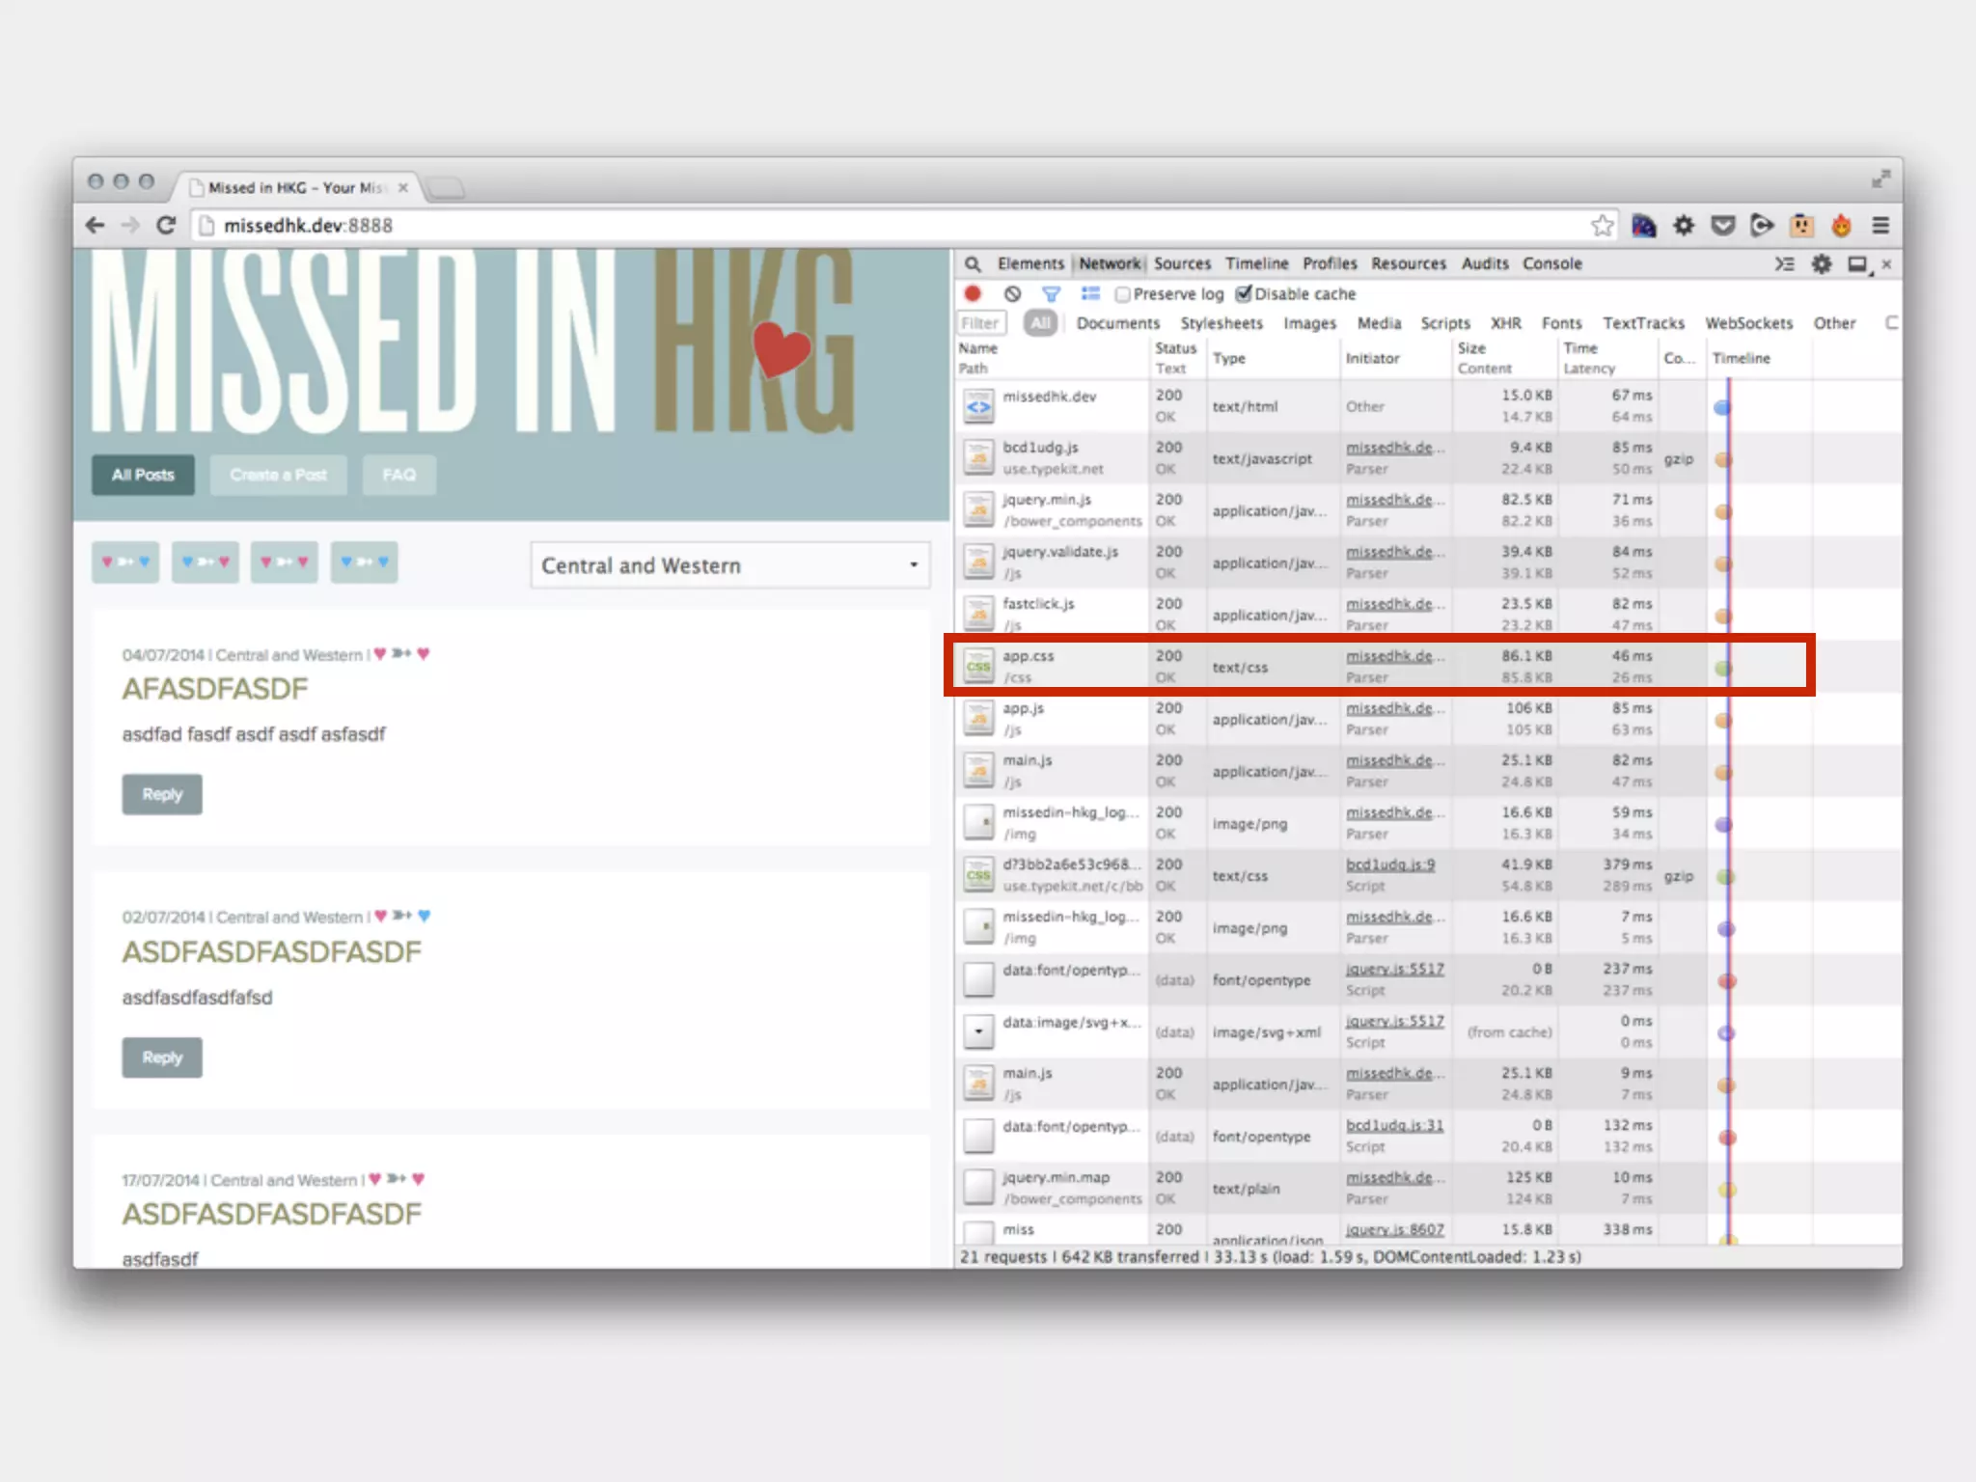
Task: Click the Filter input field
Action: [980, 323]
